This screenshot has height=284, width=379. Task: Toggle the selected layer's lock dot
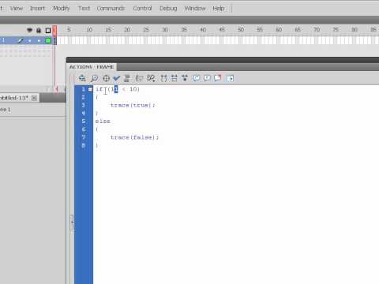click(x=39, y=41)
